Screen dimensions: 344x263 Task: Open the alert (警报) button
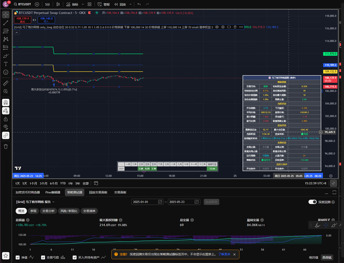click(103, 4)
